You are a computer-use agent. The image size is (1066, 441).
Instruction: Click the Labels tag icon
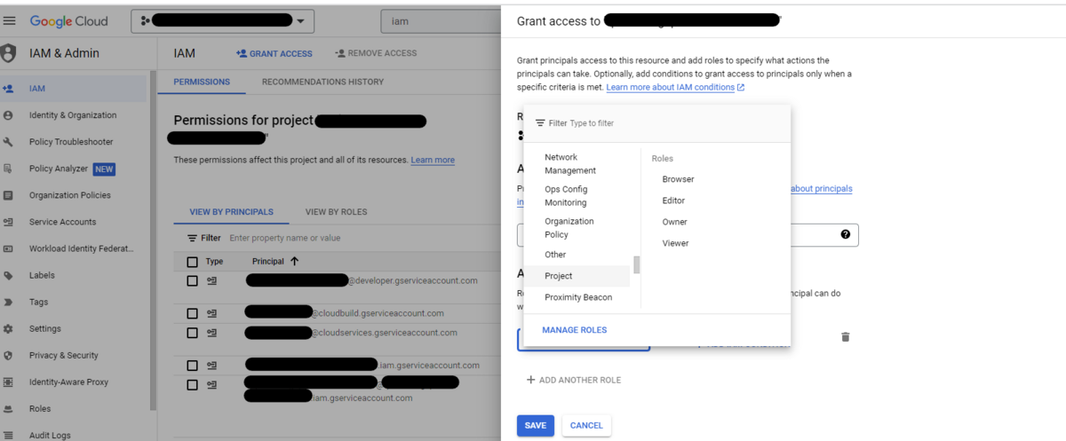coord(8,275)
